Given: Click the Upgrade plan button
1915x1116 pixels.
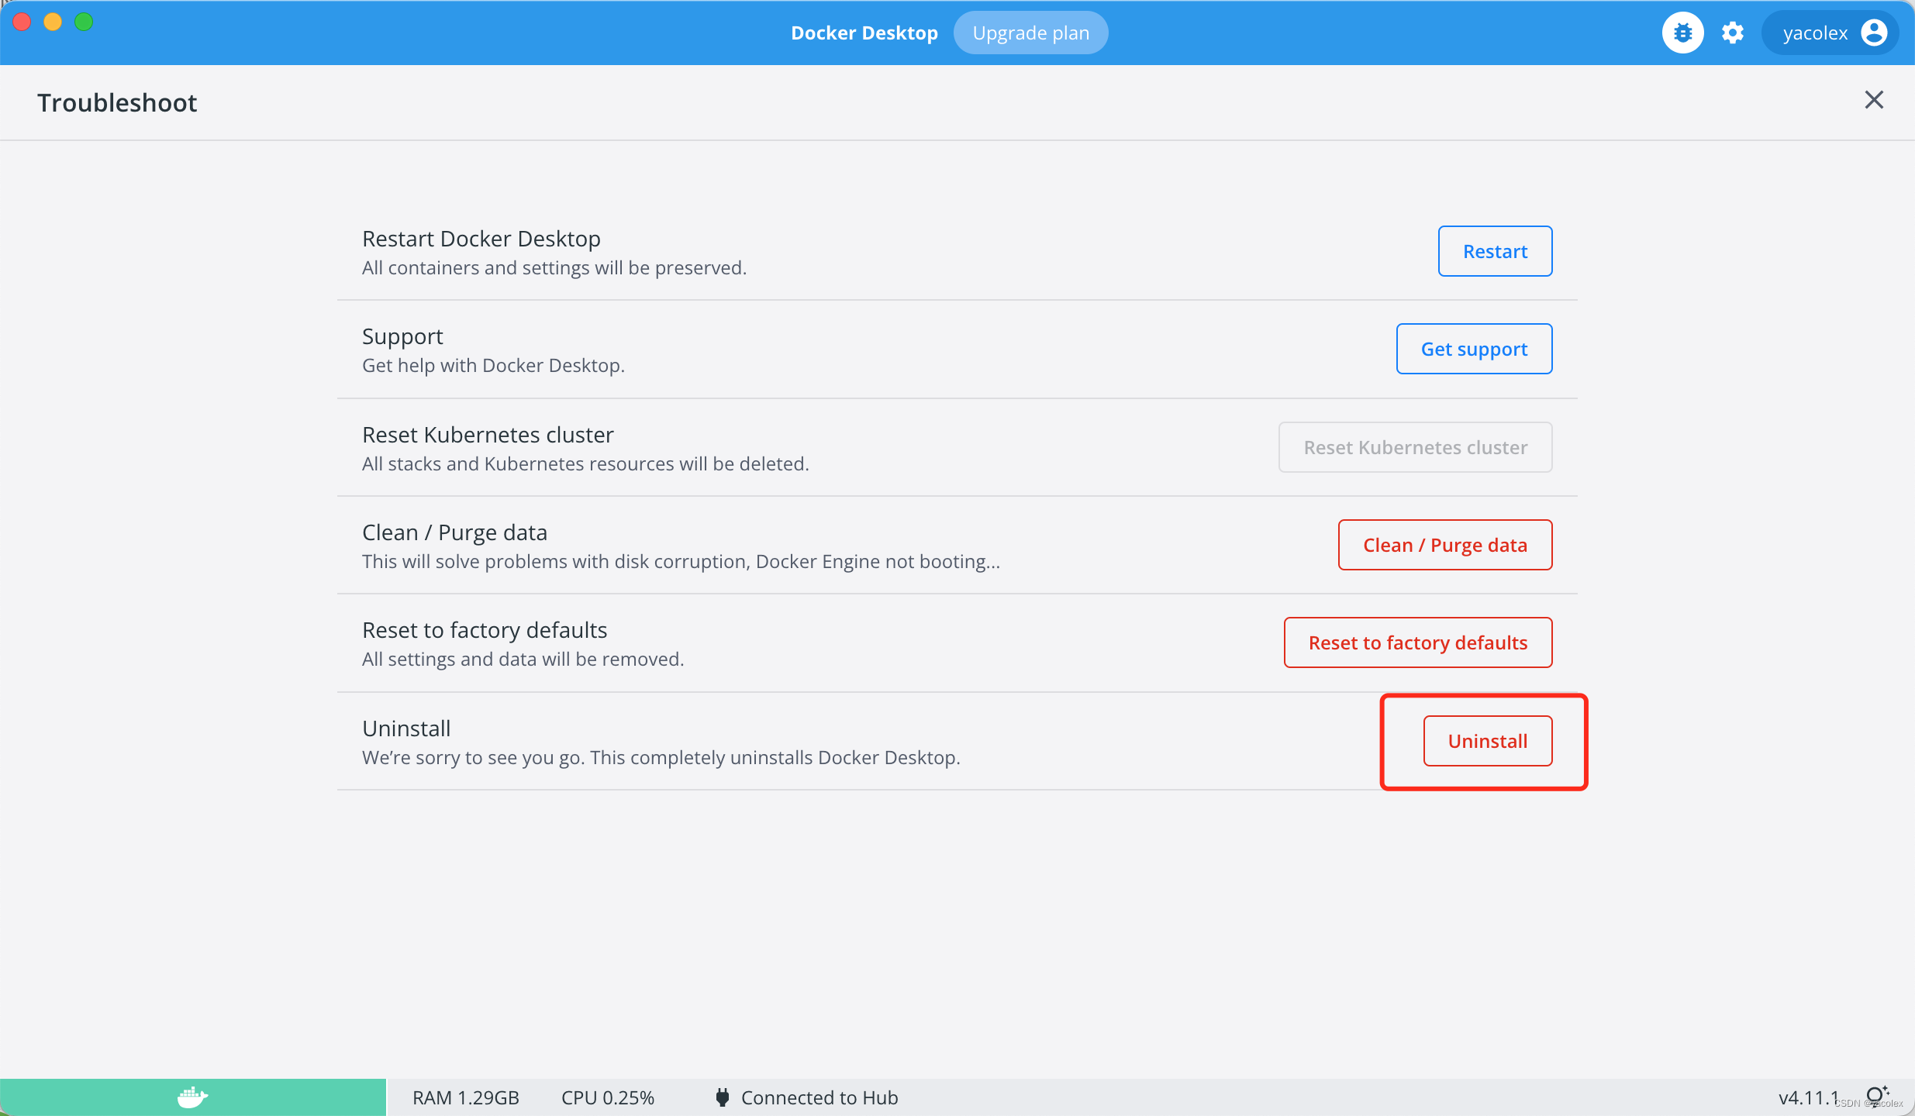Looking at the screenshot, I should (x=1030, y=33).
